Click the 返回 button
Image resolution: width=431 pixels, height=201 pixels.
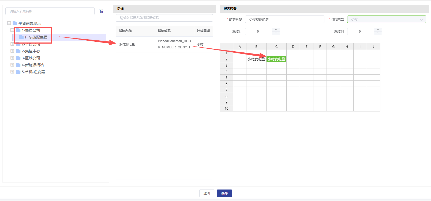tap(207, 193)
